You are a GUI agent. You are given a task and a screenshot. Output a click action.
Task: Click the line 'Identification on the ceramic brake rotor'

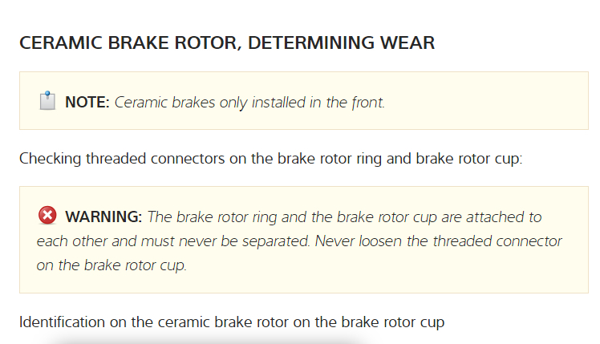tap(232, 322)
